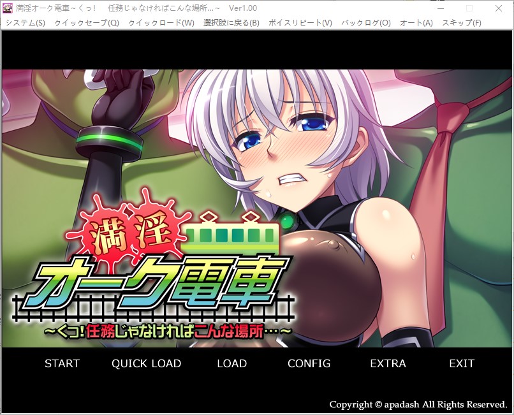
Task: Minimize the game window
Action: tap(439, 8)
